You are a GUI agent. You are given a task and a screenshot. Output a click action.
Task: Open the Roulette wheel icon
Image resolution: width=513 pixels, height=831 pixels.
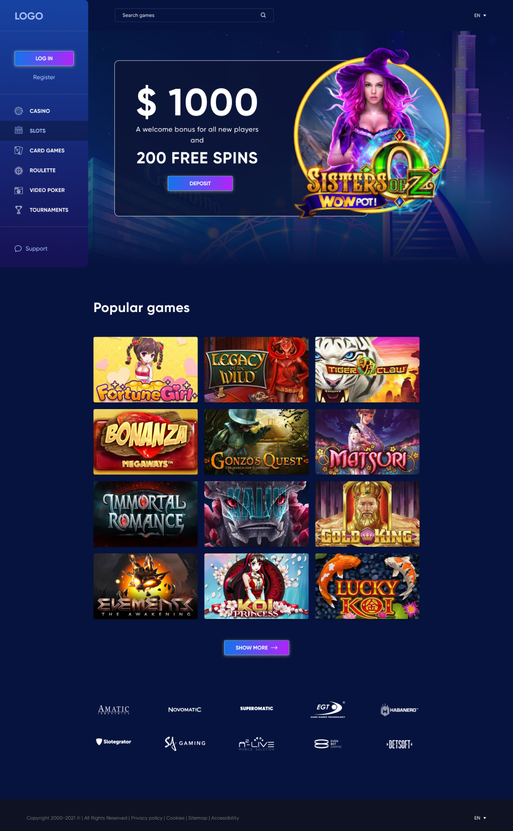(x=18, y=170)
